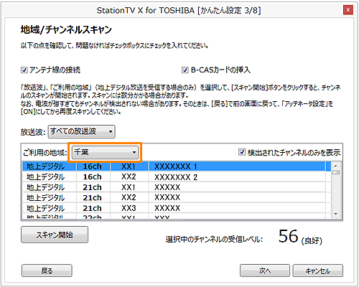Image resolution: width=359 pixels, height=287 pixels.
Task: Toggle the B-CASカードの挿入 checkbox
Action: point(185,70)
